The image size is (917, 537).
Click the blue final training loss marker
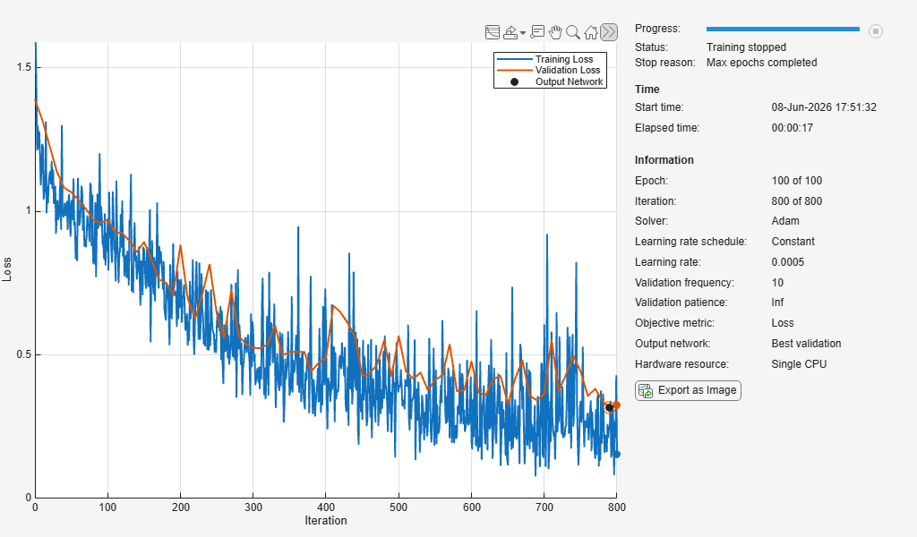tap(616, 454)
